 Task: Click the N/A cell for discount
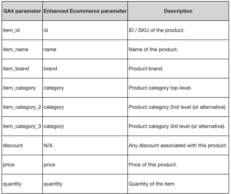tap(85, 146)
